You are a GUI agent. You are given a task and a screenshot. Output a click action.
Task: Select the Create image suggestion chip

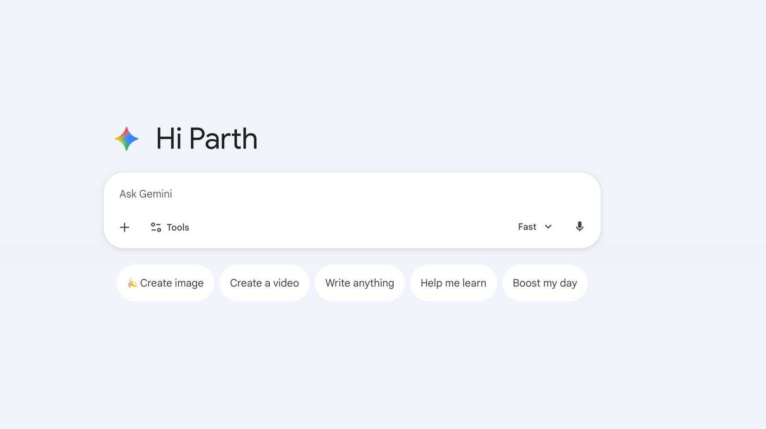(x=165, y=283)
